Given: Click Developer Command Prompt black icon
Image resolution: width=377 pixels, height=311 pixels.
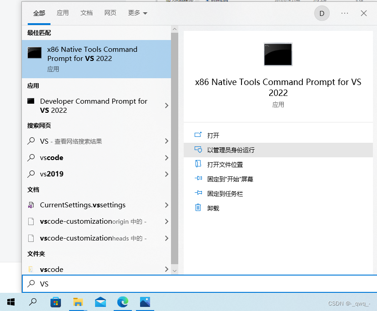Looking at the screenshot, I should click(31, 101).
